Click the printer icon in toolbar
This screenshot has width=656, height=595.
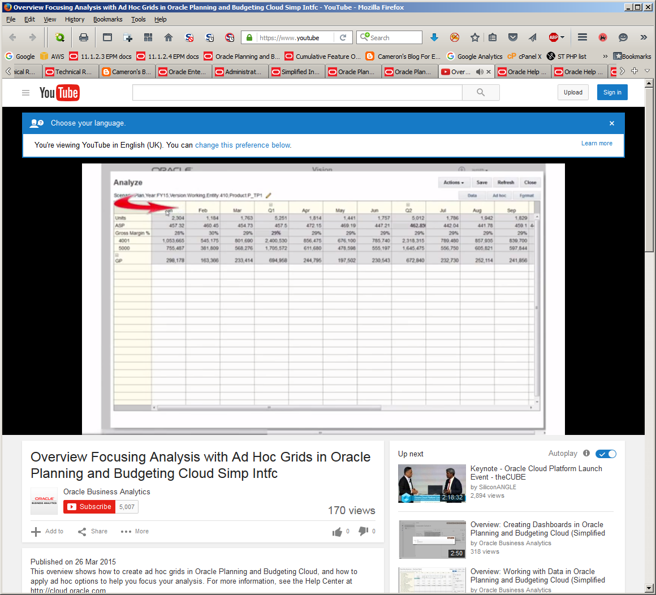(x=84, y=38)
